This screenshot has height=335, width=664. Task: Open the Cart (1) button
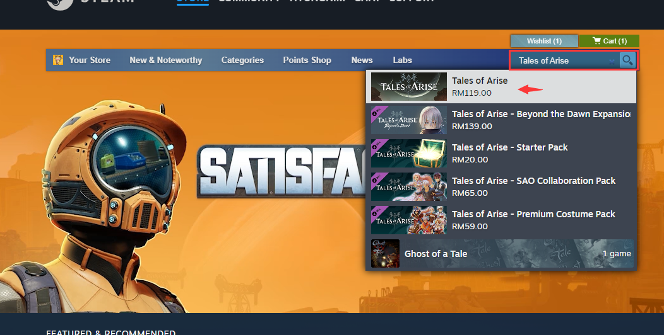pos(609,41)
